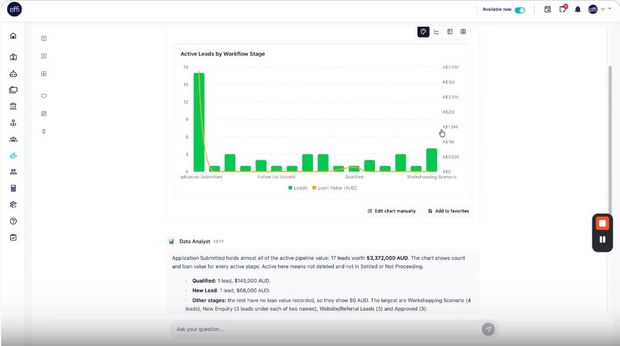
Task: Click the effi logo at top left
Action: point(15,9)
